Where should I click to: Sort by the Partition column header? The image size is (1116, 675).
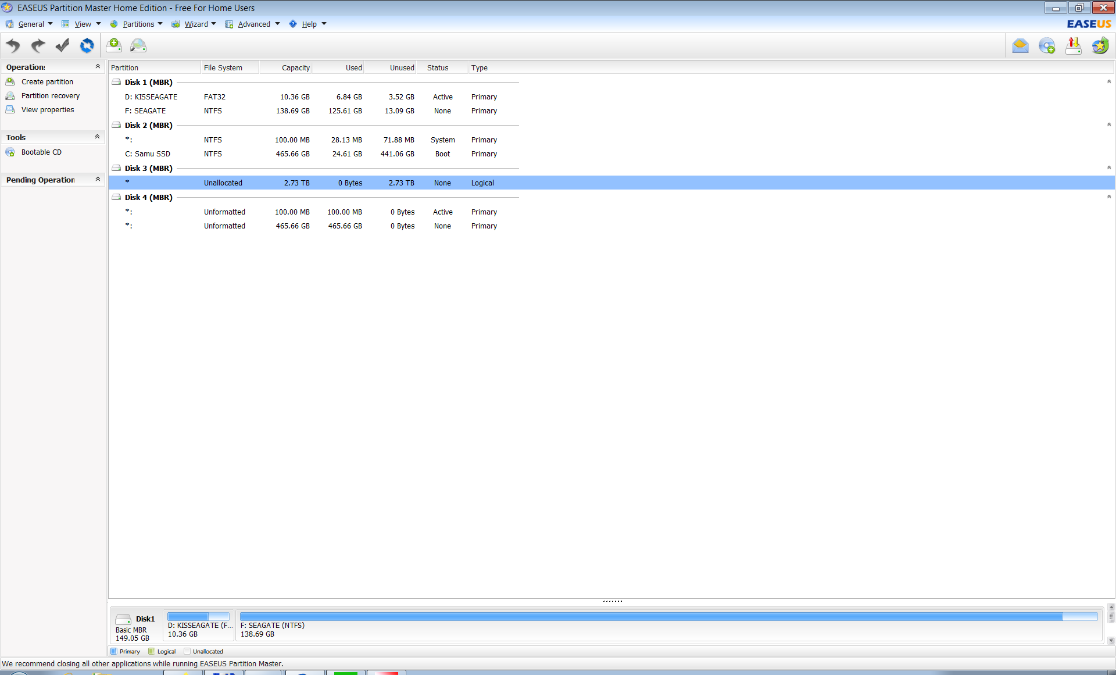pyautogui.click(x=154, y=68)
